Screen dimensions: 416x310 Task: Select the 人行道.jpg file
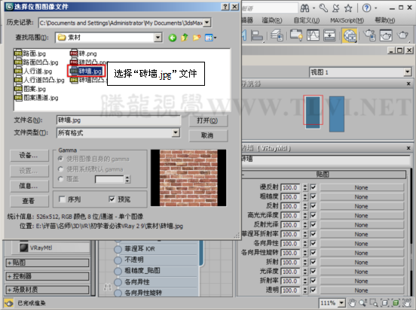click(x=33, y=71)
